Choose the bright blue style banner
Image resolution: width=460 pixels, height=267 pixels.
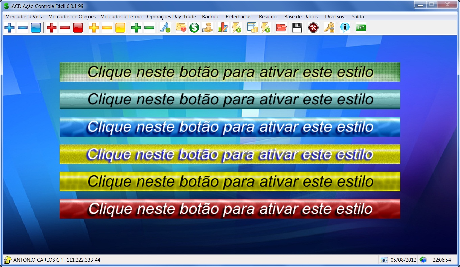click(x=230, y=127)
